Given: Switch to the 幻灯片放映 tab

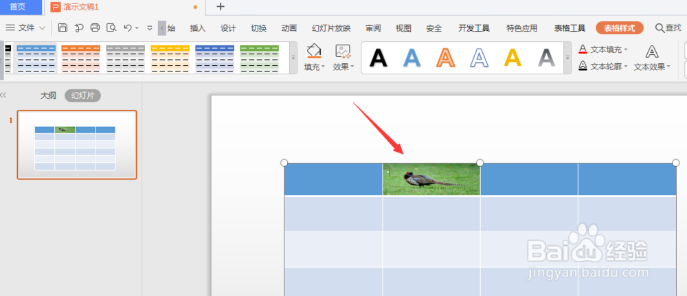Looking at the screenshot, I should 331,28.
